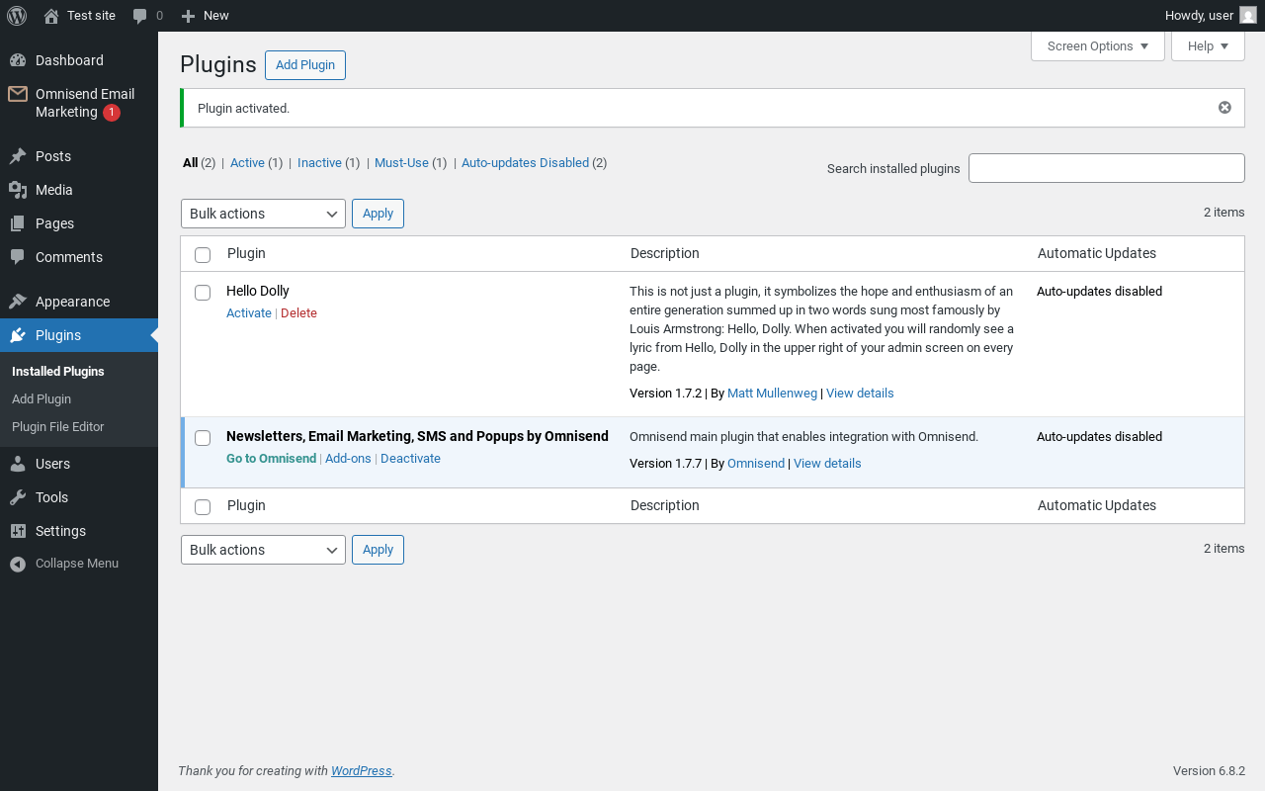Open the Users menu item

point(79,464)
